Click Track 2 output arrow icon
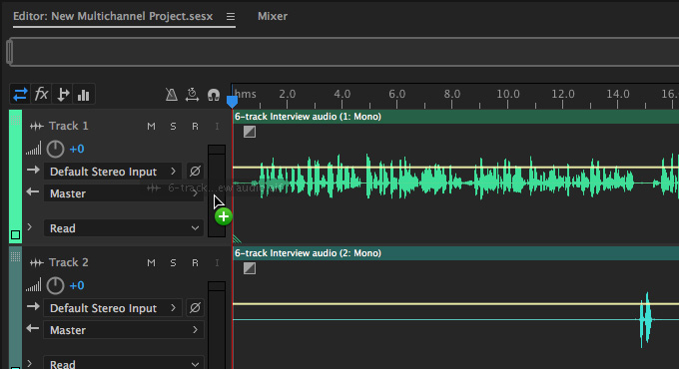The width and height of the screenshot is (679, 369). click(x=33, y=328)
